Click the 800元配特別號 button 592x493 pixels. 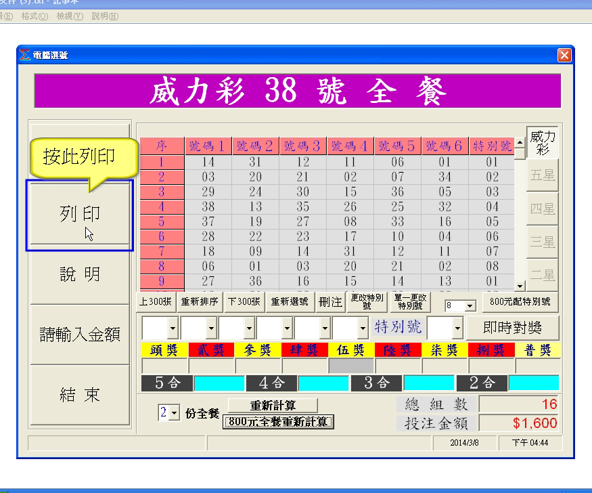click(520, 302)
